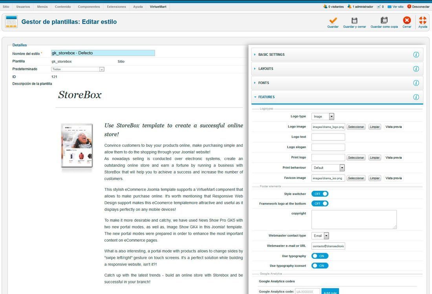Image resolution: width=432 pixels, height=294 pixels.
Task: Click Seleccionar for Favicon image
Action: click(x=356, y=178)
